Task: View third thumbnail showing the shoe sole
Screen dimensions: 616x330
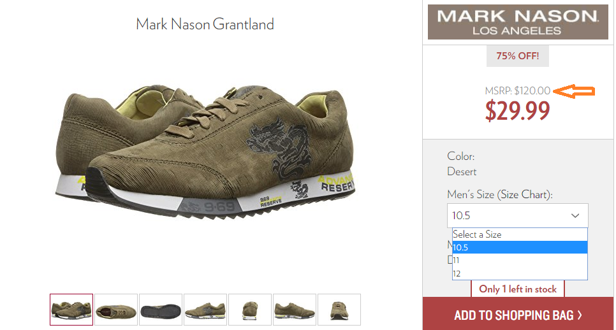Action: (x=161, y=310)
